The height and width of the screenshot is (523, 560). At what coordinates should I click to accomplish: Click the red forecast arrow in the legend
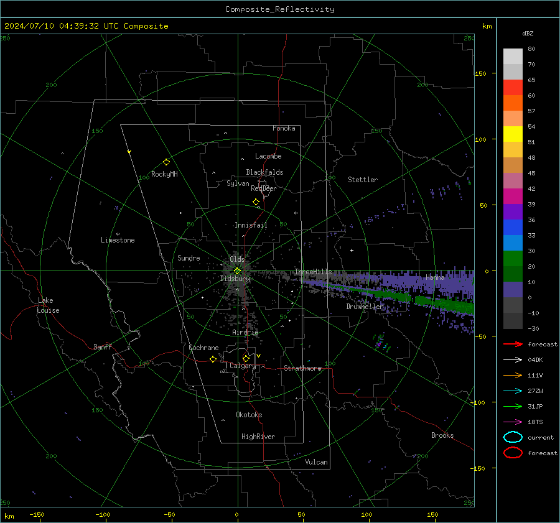(513, 344)
